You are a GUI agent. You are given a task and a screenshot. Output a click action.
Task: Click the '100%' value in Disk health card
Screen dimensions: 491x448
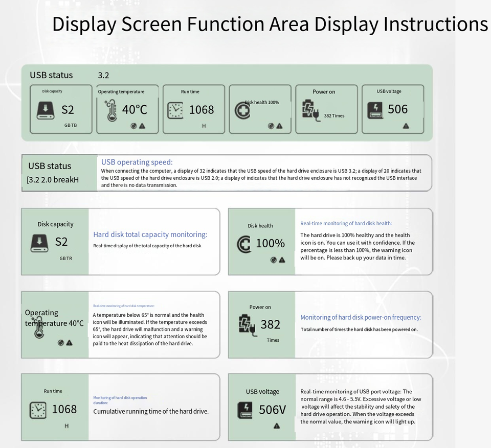(x=270, y=243)
